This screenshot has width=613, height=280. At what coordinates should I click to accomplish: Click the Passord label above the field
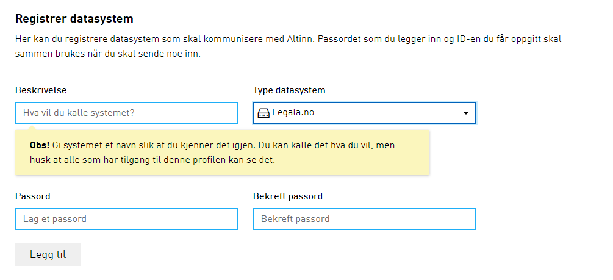point(32,196)
